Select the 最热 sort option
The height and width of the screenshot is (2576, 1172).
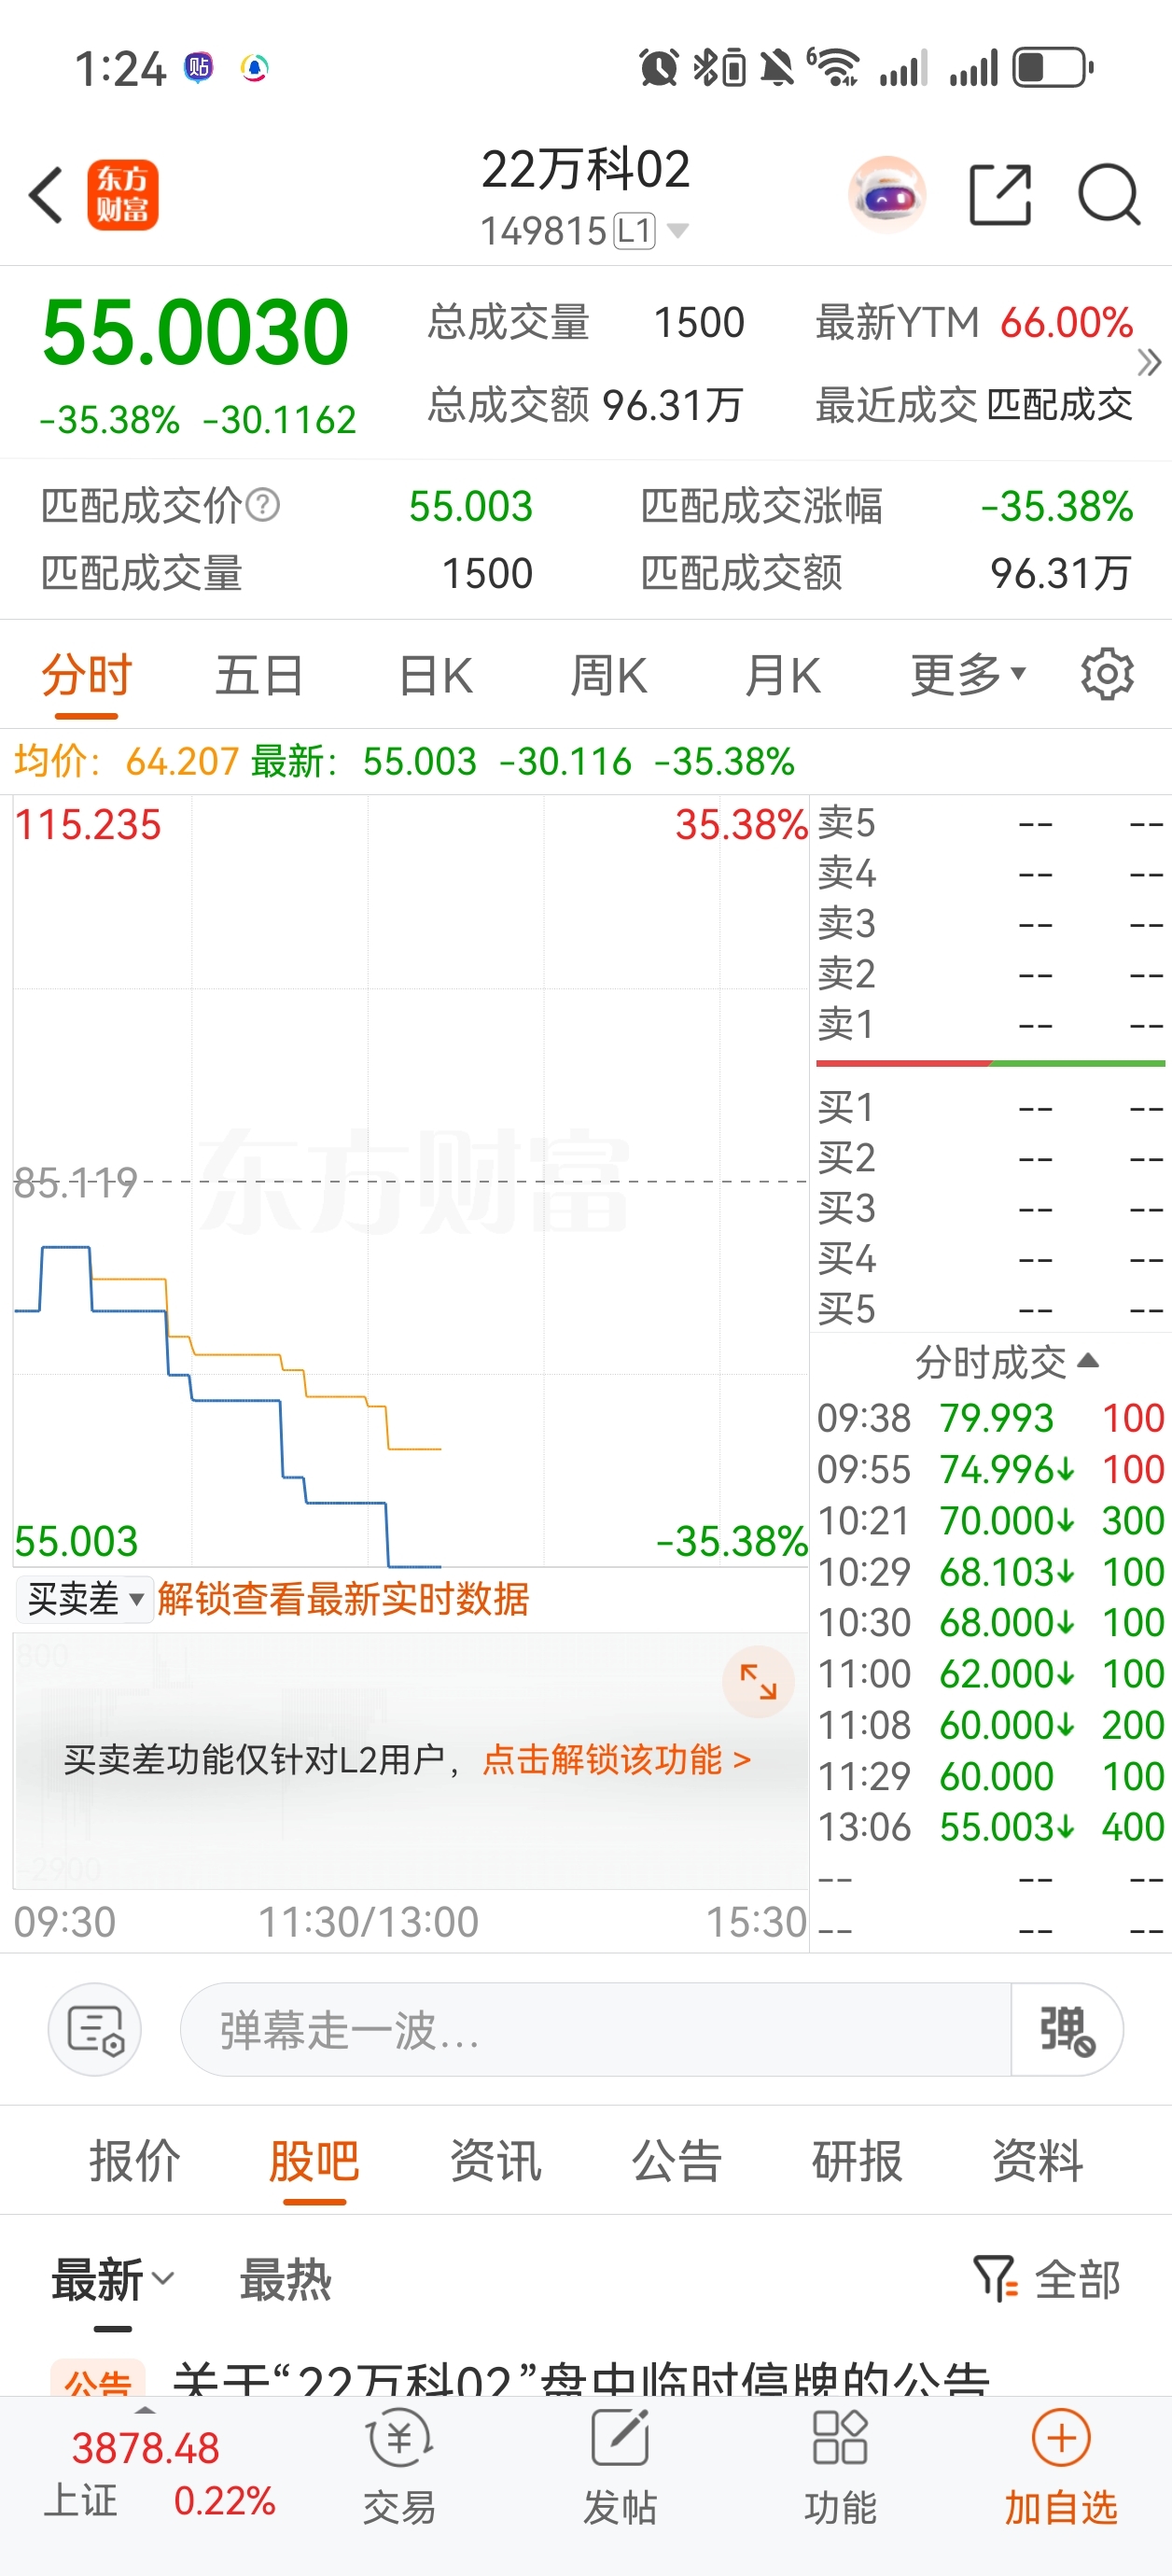click(x=285, y=2279)
